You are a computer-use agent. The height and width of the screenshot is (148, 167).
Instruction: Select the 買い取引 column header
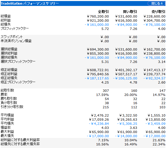(x=130, y=12)
